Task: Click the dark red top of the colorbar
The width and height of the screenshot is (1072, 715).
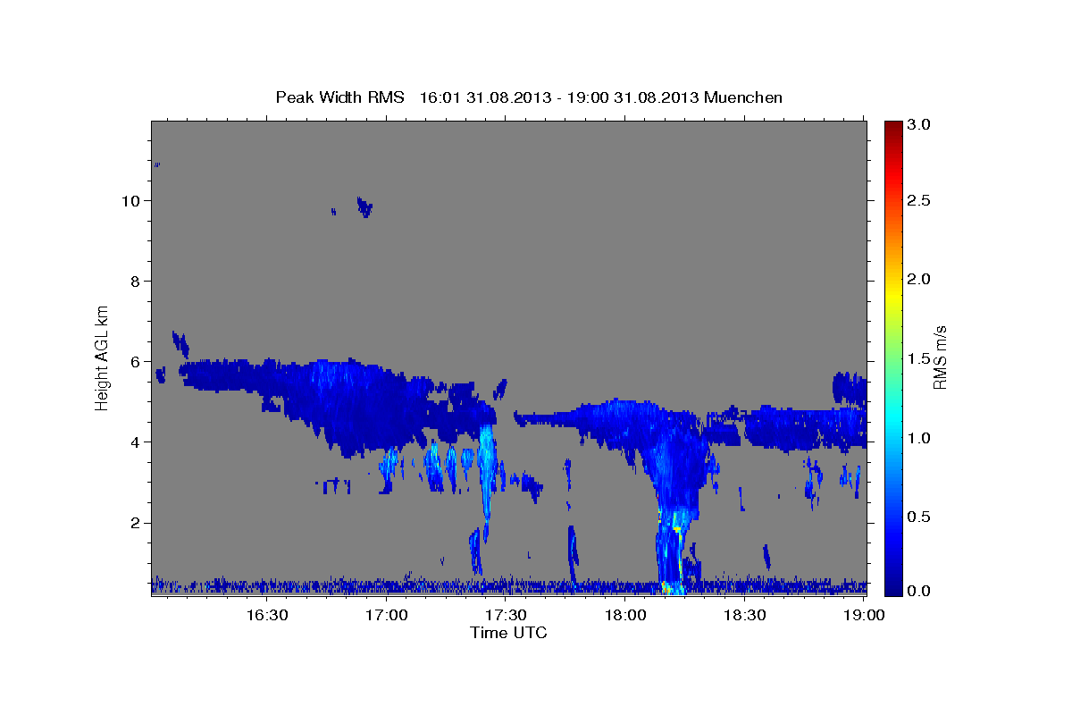Action: [892, 130]
